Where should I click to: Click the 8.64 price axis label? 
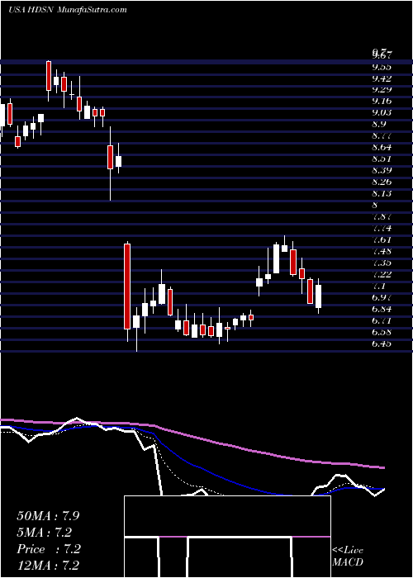pos(382,147)
